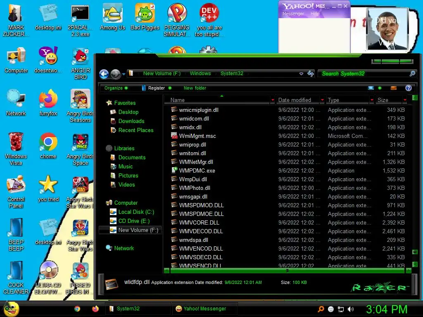The image size is (423, 317).
Task: Click Windows in the address breadcrumb
Action: pos(200,73)
